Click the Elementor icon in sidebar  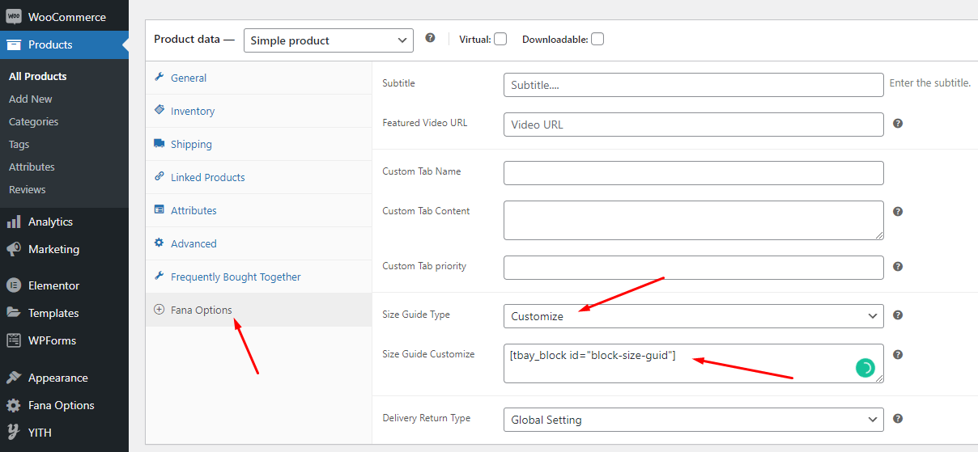coord(14,285)
